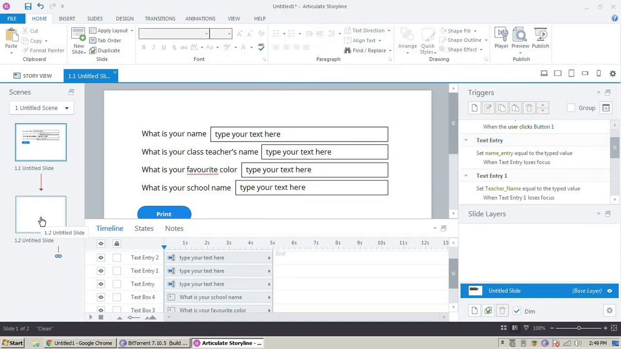Toggle visibility of Text Entry 2
This screenshot has width=621, height=349.
pos(101,258)
